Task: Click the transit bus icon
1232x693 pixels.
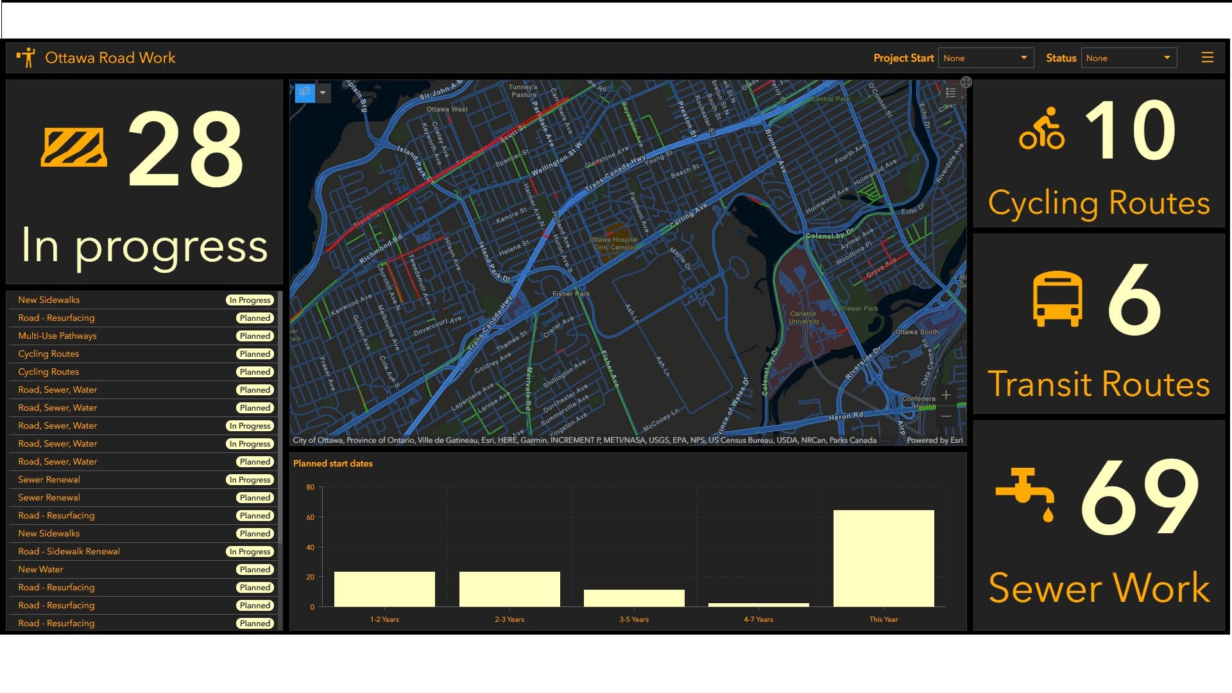Action: [1057, 299]
